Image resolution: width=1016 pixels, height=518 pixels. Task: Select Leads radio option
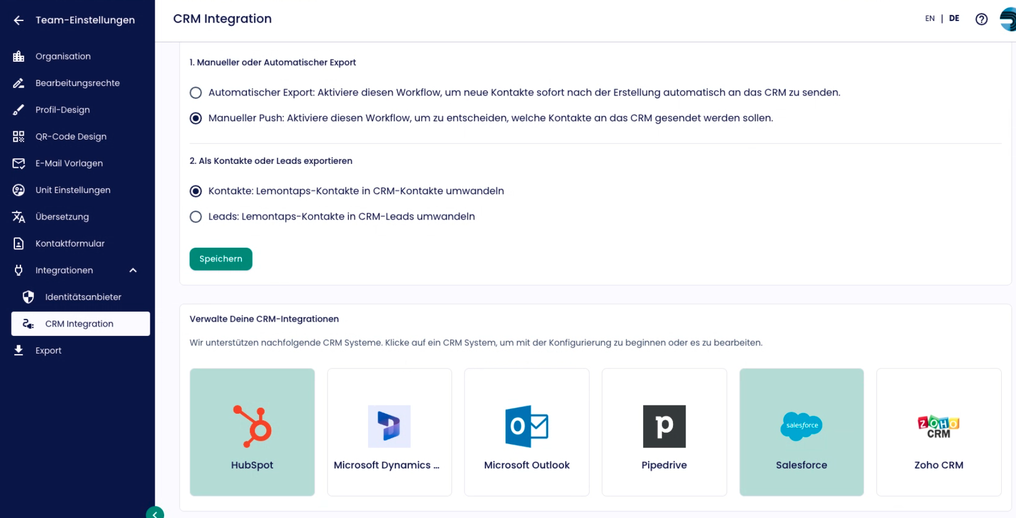pyautogui.click(x=196, y=217)
